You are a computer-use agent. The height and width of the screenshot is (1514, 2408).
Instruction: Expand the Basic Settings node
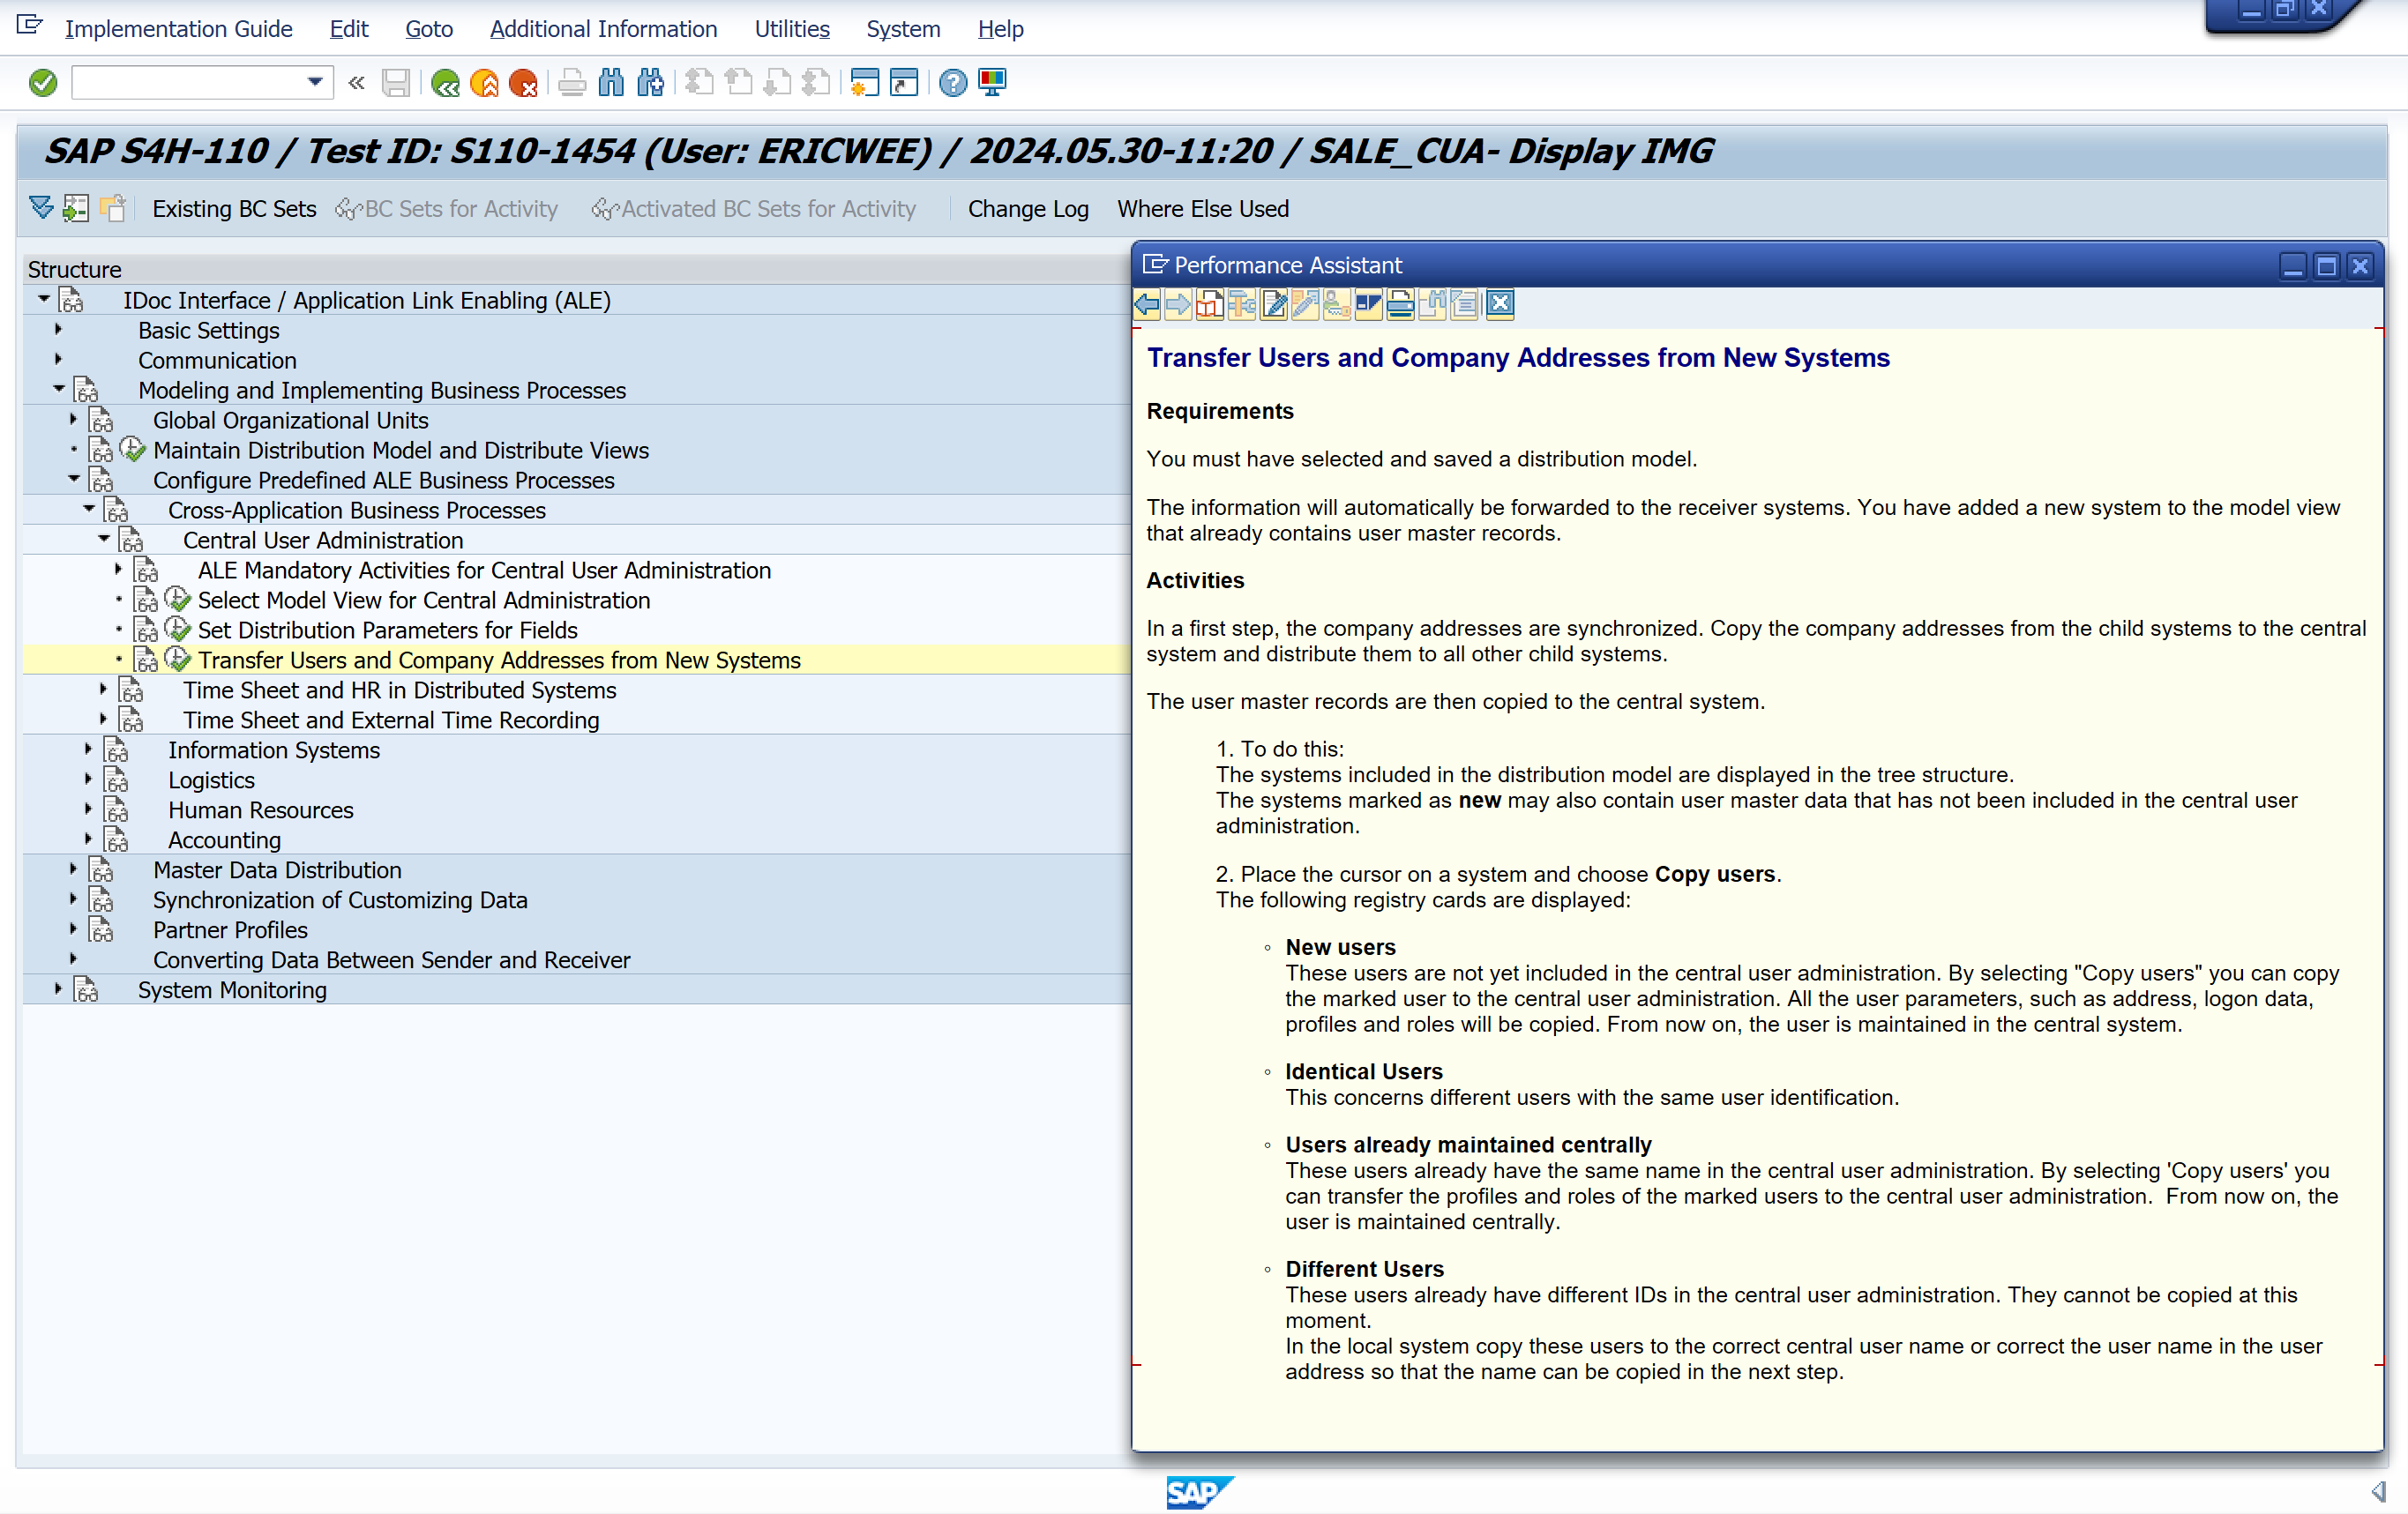[58, 329]
